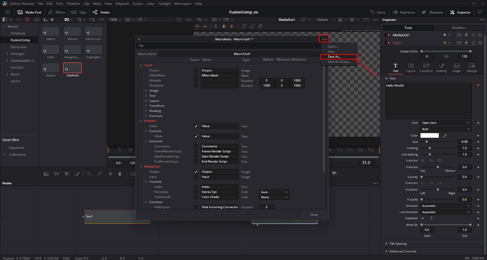This screenshot has height=260, width=487.
Task: Switch Inspector to the Layout tab
Action: (x=411, y=68)
